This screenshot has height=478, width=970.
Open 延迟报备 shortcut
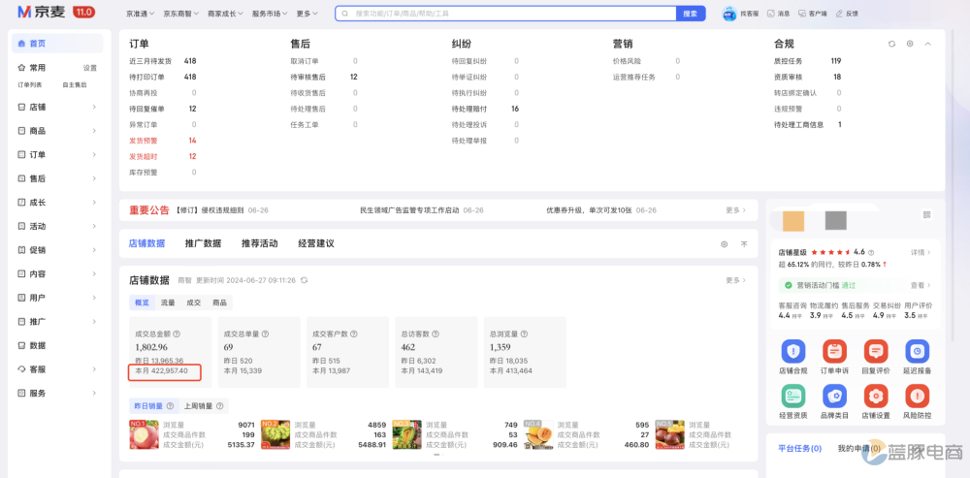click(918, 357)
